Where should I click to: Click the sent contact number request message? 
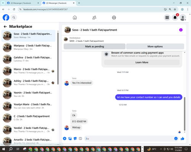tap(149, 97)
